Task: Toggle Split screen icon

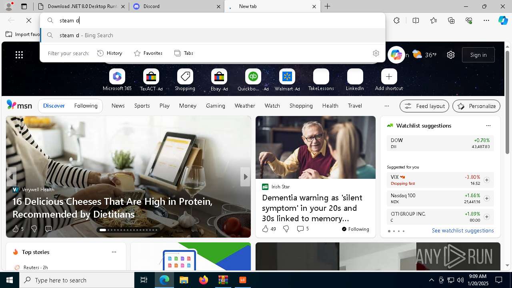Action: pyautogui.click(x=416, y=20)
